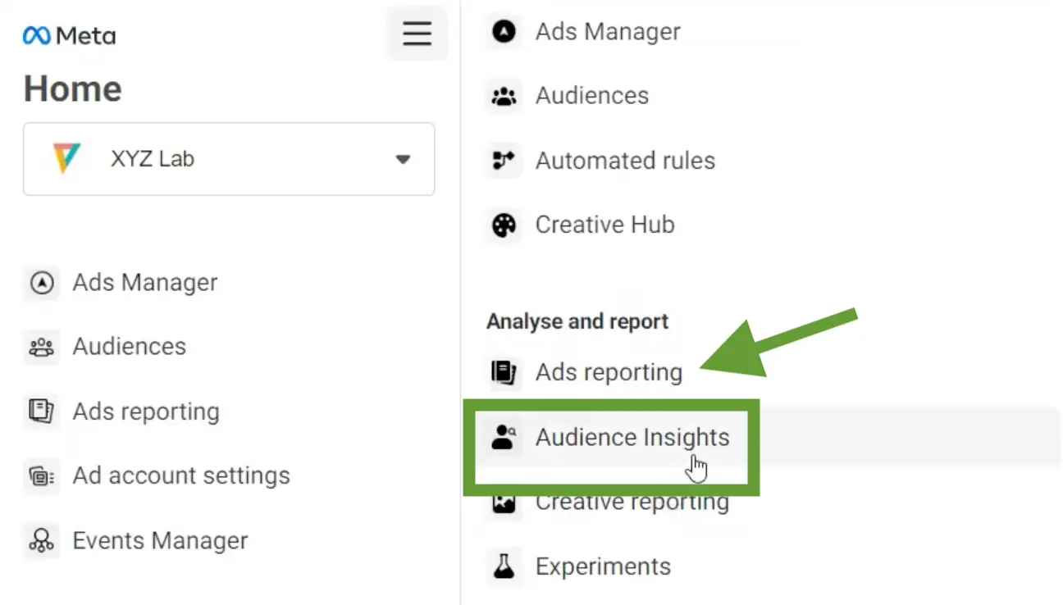Click the XYZ Lab colorful logo
This screenshot has height=605, width=1063.
pos(66,158)
